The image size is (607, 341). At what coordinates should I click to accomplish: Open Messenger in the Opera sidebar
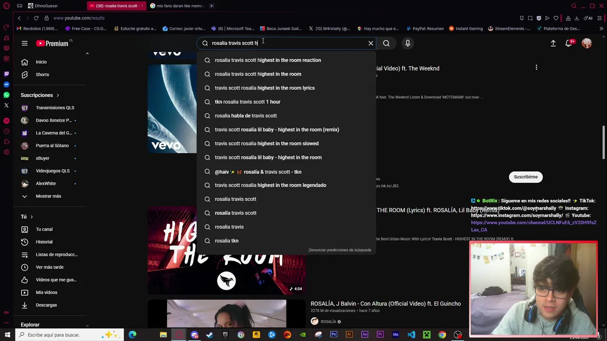(6, 84)
